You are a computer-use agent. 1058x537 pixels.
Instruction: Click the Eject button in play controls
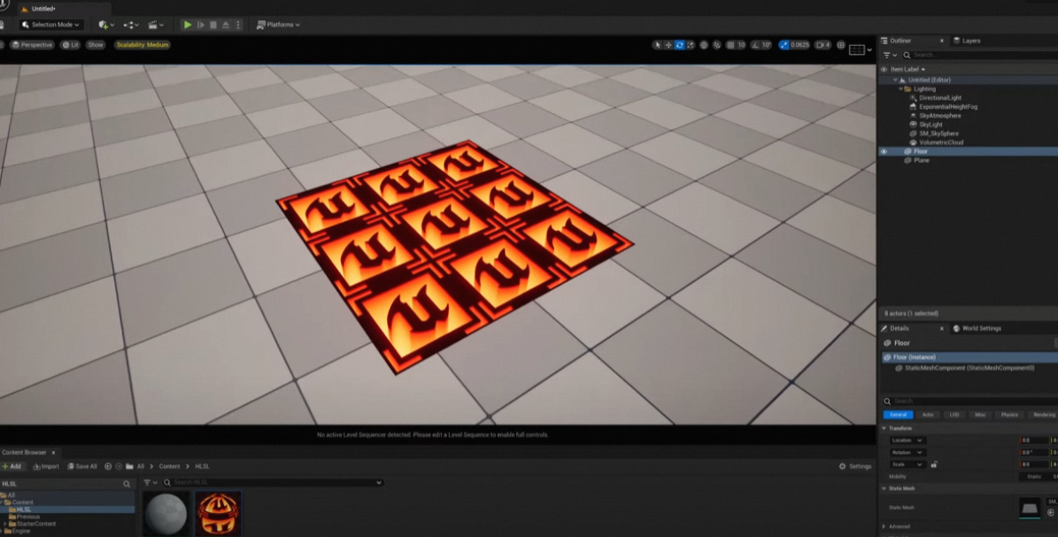[226, 25]
